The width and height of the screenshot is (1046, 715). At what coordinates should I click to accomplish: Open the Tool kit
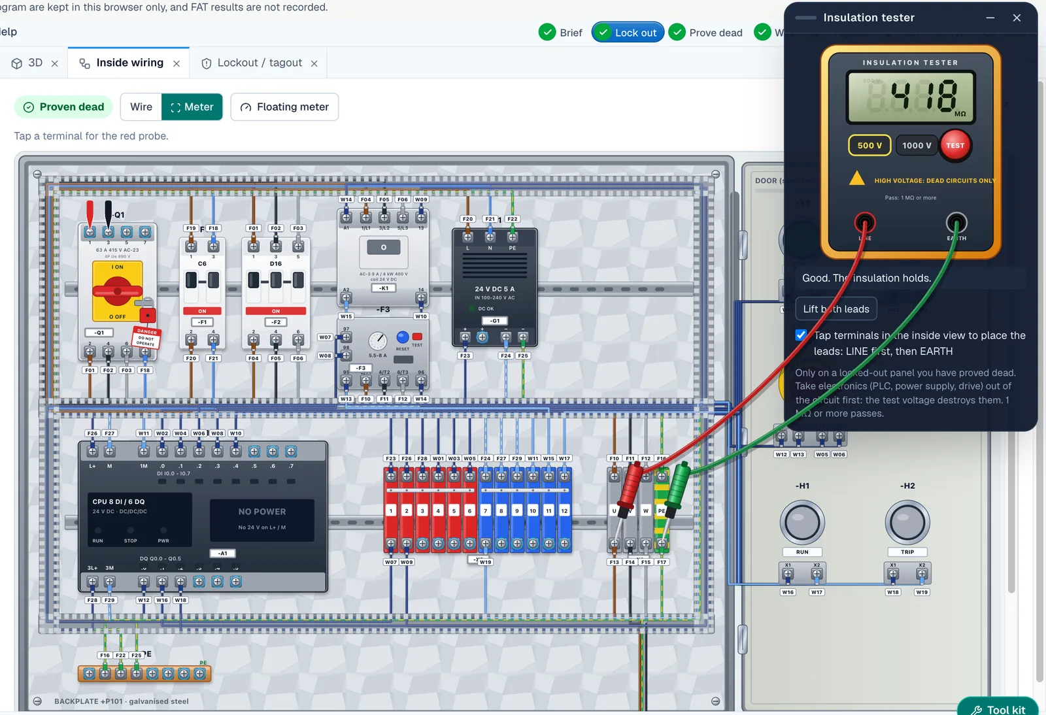click(998, 708)
